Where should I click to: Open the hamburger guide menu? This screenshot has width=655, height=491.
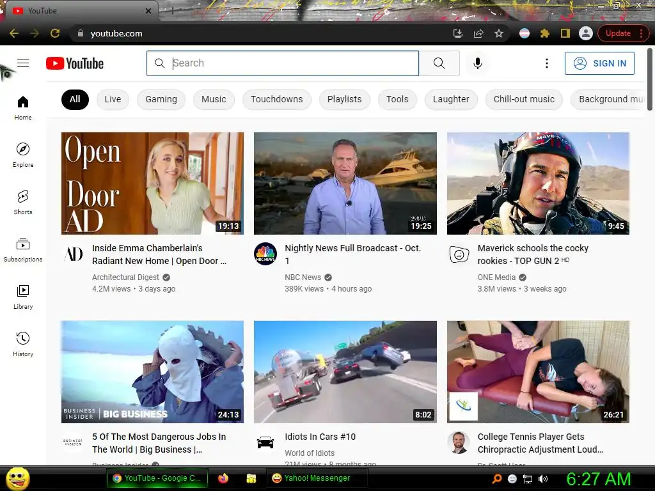click(23, 63)
